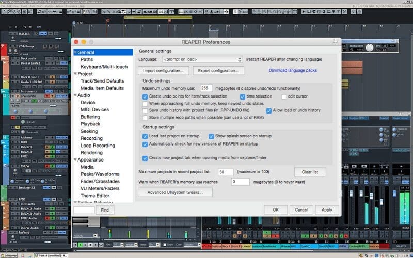Toggle the time selection undo checkbox

(x=242, y=96)
